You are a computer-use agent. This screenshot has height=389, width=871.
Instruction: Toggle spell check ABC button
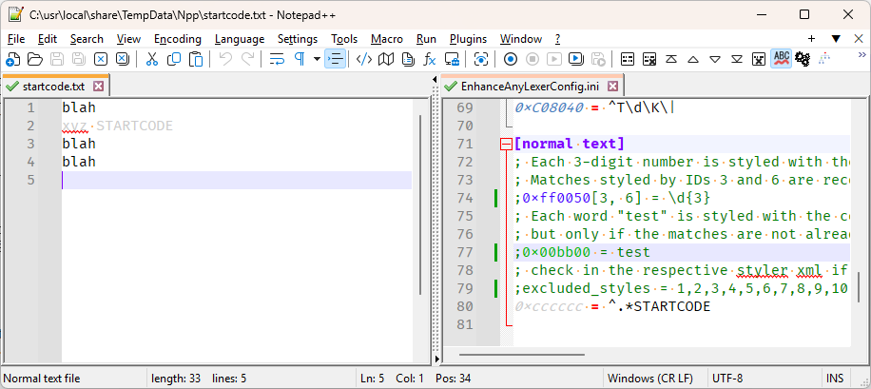point(781,59)
